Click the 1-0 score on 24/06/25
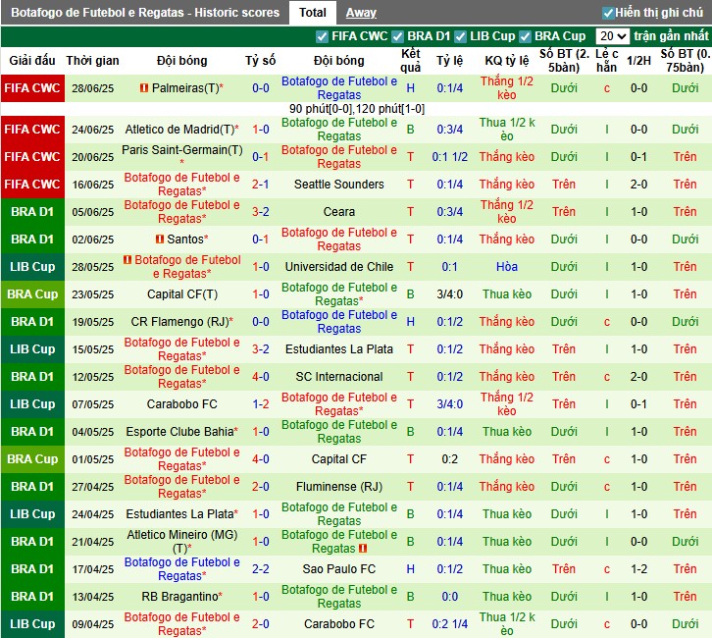 click(261, 130)
